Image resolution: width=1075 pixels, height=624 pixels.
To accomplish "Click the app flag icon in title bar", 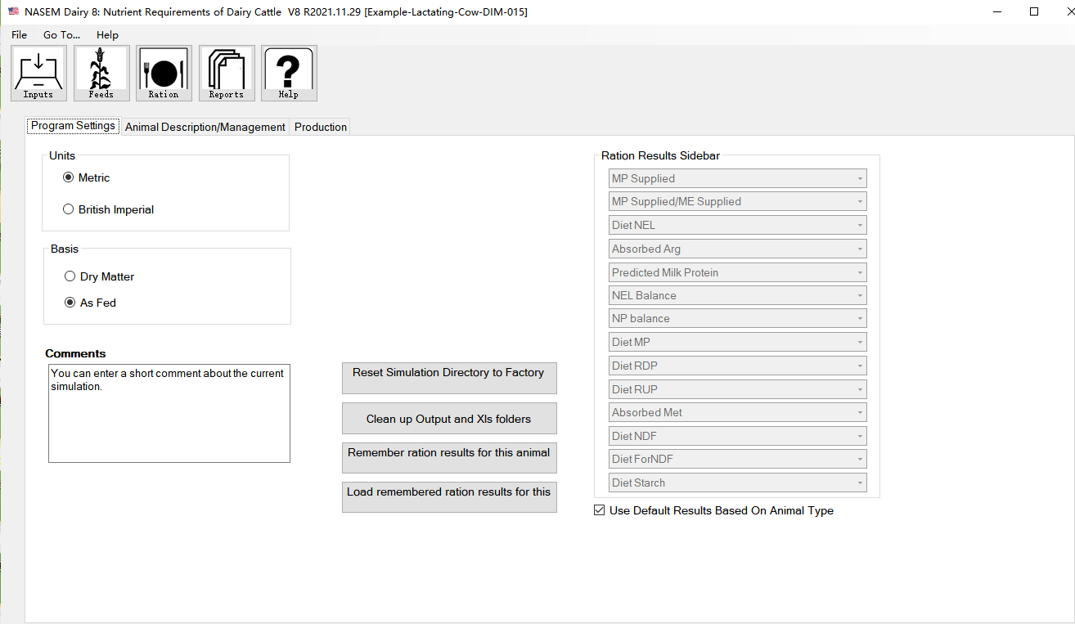I will tap(13, 11).
